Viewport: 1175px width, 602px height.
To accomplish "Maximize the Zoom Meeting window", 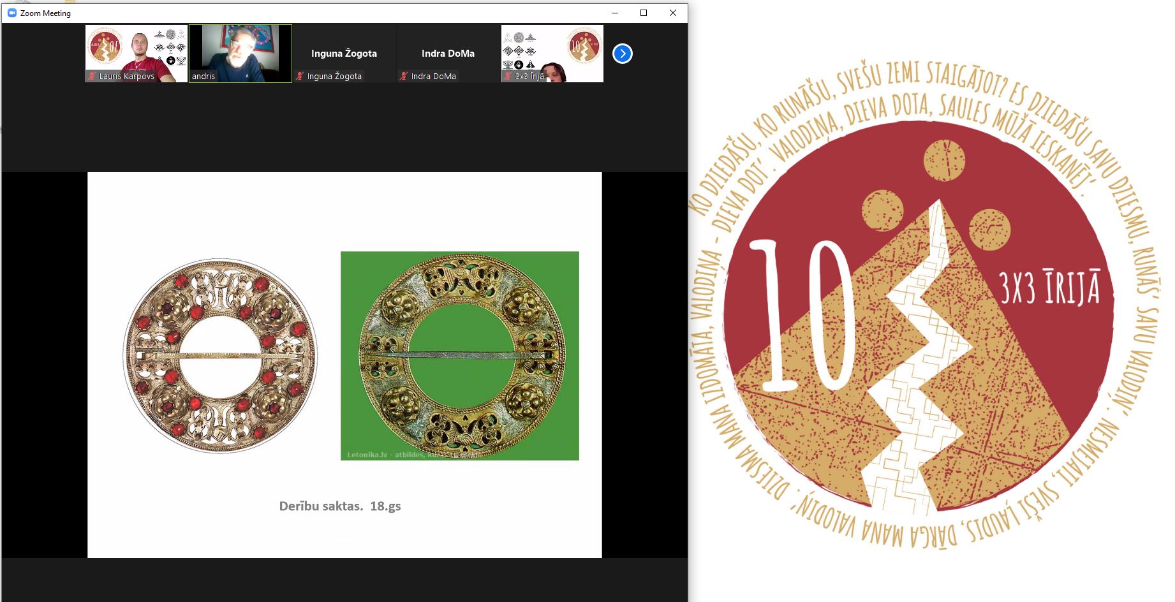I will click(x=644, y=13).
